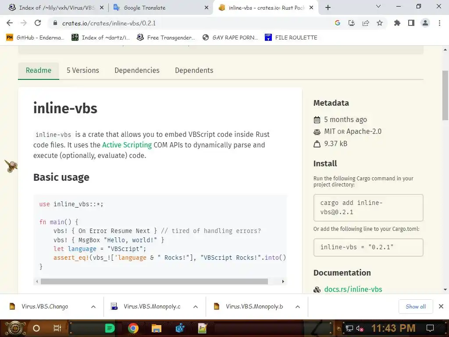
Task: Open Chrome extensions puzzle icon
Action: [x=397, y=23]
